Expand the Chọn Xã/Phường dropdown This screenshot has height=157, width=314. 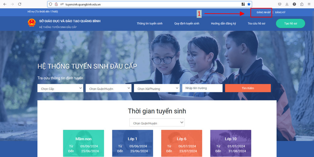pos(156,89)
